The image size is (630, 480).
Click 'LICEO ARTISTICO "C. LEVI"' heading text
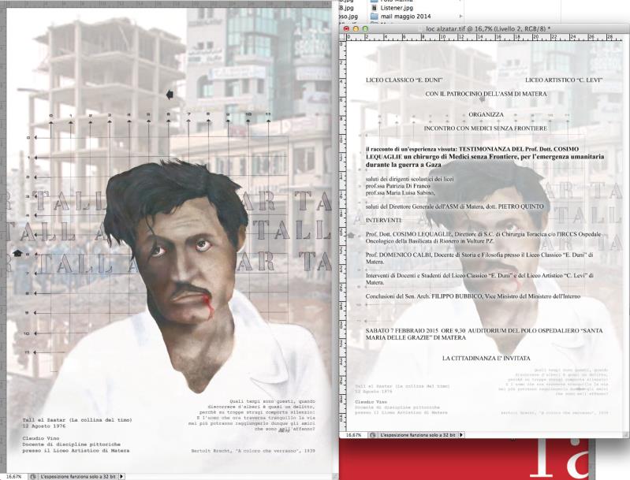click(x=564, y=80)
